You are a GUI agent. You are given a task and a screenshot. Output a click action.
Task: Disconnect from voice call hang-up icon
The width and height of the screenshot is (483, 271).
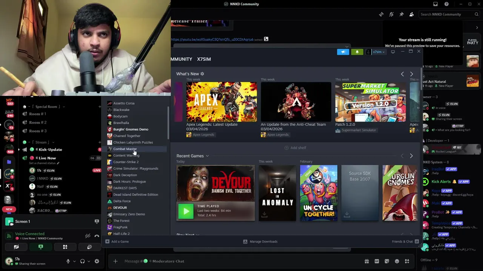(x=97, y=236)
